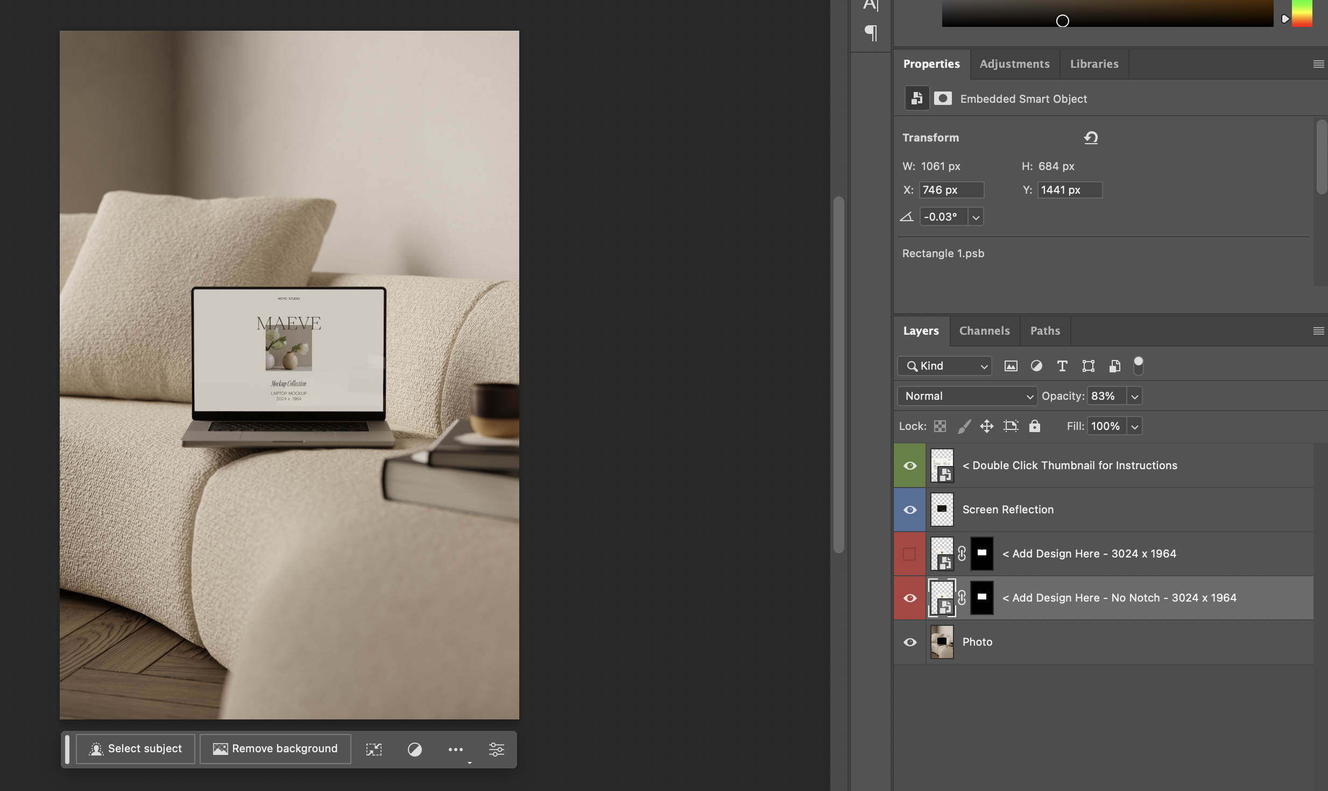
Task: Click lock position move icon
Action: coord(986,426)
